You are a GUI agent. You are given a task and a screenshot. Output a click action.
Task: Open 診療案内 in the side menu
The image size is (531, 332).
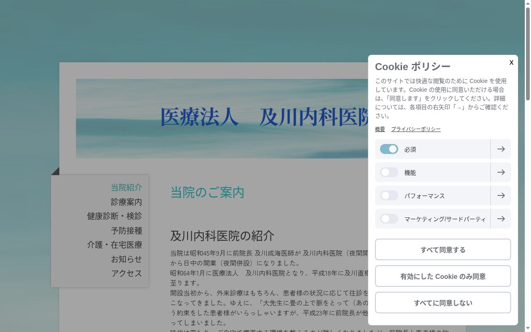click(x=126, y=202)
